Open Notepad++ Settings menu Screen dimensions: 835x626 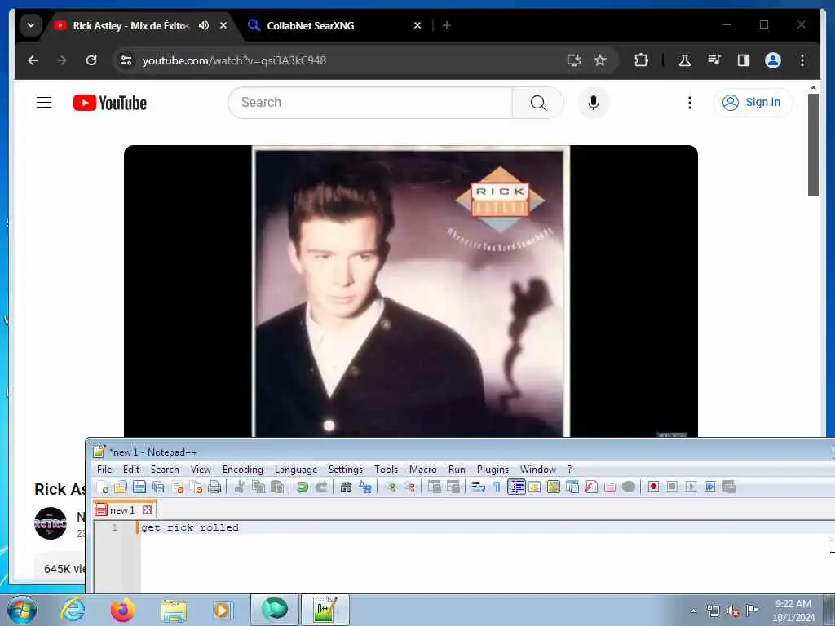[x=346, y=469]
